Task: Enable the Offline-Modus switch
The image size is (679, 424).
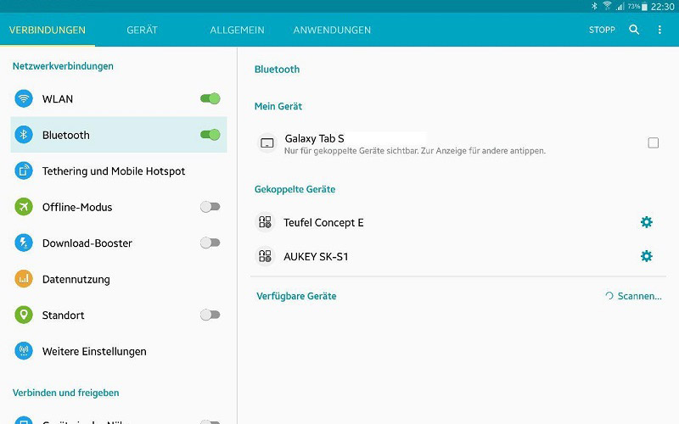Action: coord(210,207)
